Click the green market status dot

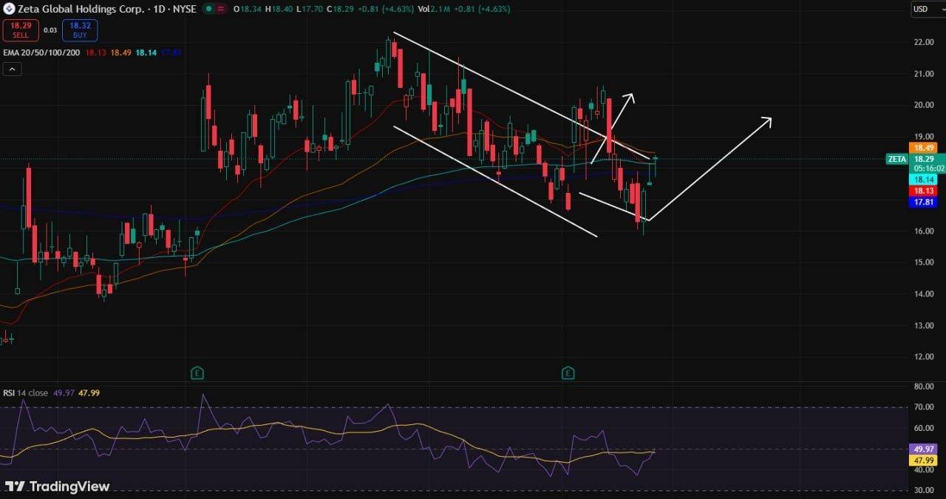208,9
